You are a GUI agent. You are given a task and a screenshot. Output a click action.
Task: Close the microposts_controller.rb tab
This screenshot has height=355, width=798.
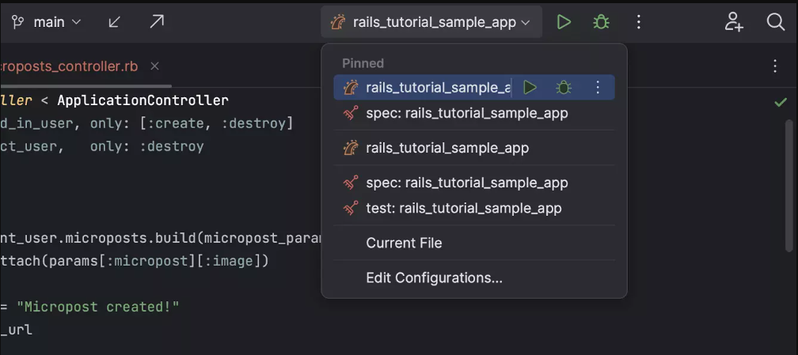point(154,66)
